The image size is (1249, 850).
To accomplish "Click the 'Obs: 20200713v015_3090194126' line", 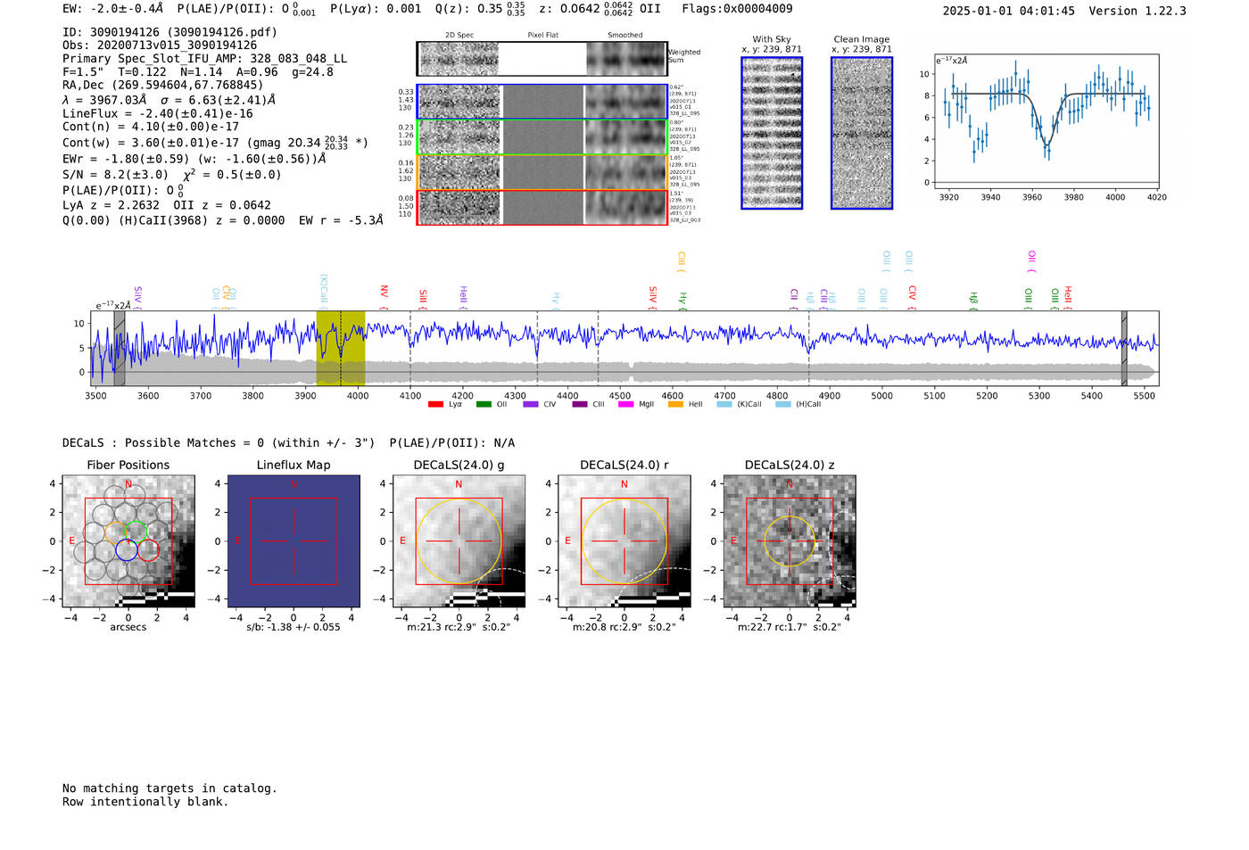I will (160, 45).
